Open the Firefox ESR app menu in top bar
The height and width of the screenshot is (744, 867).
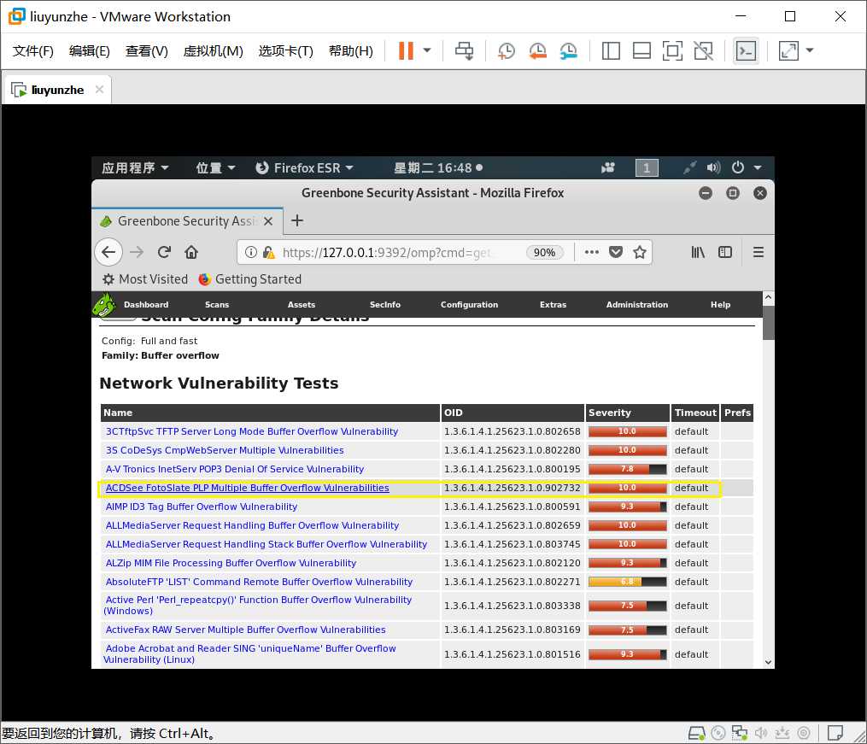pyautogui.click(x=304, y=167)
